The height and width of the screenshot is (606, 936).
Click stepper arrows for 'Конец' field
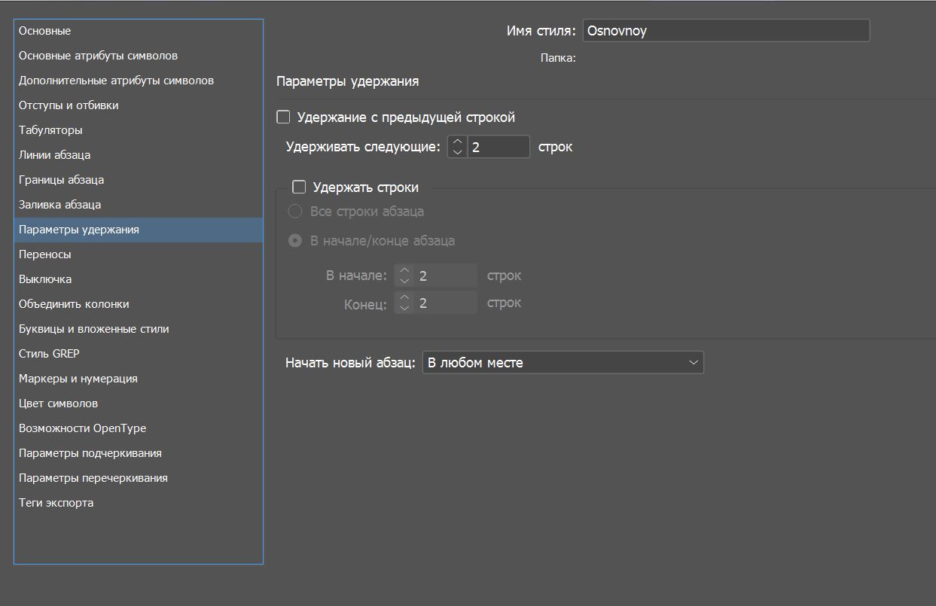pyautogui.click(x=404, y=303)
